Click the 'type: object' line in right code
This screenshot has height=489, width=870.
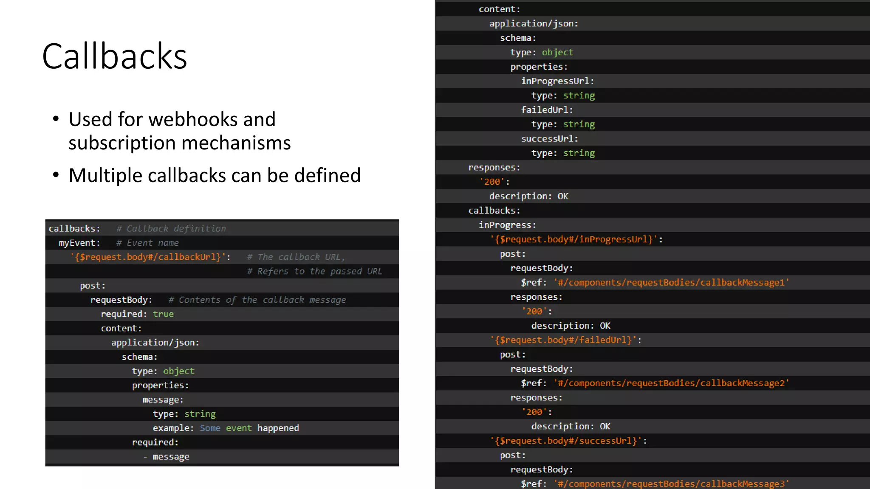click(542, 52)
